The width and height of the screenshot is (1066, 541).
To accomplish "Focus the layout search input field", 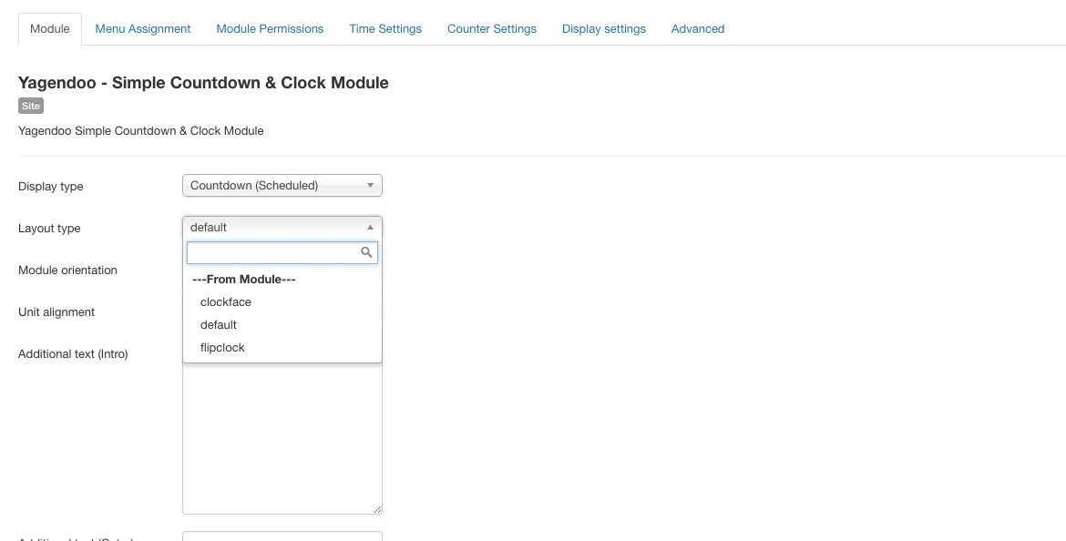I will click(x=282, y=253).
